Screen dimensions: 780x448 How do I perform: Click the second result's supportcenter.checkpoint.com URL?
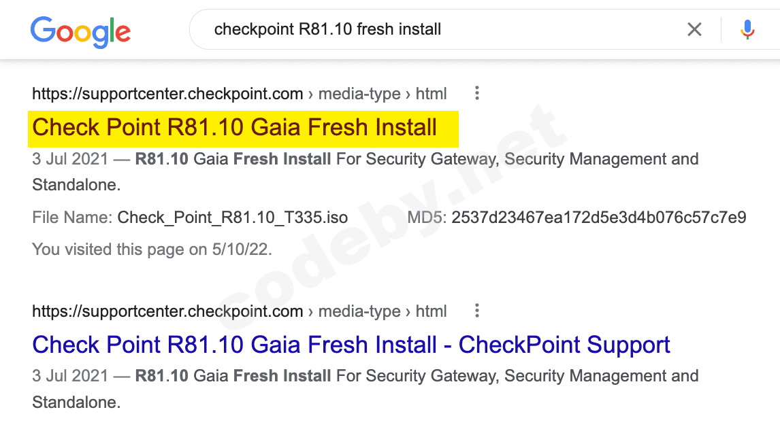tap(167, 311)
